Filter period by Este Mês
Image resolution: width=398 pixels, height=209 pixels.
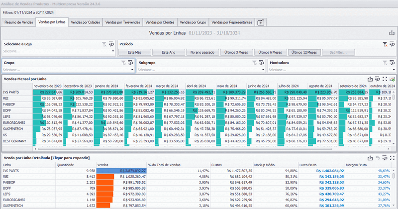[134, 52]
